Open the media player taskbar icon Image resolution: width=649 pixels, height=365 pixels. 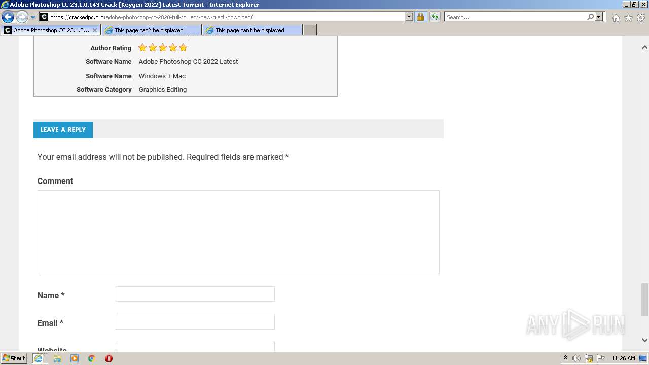pyautogui.click(x=75, y=358)
